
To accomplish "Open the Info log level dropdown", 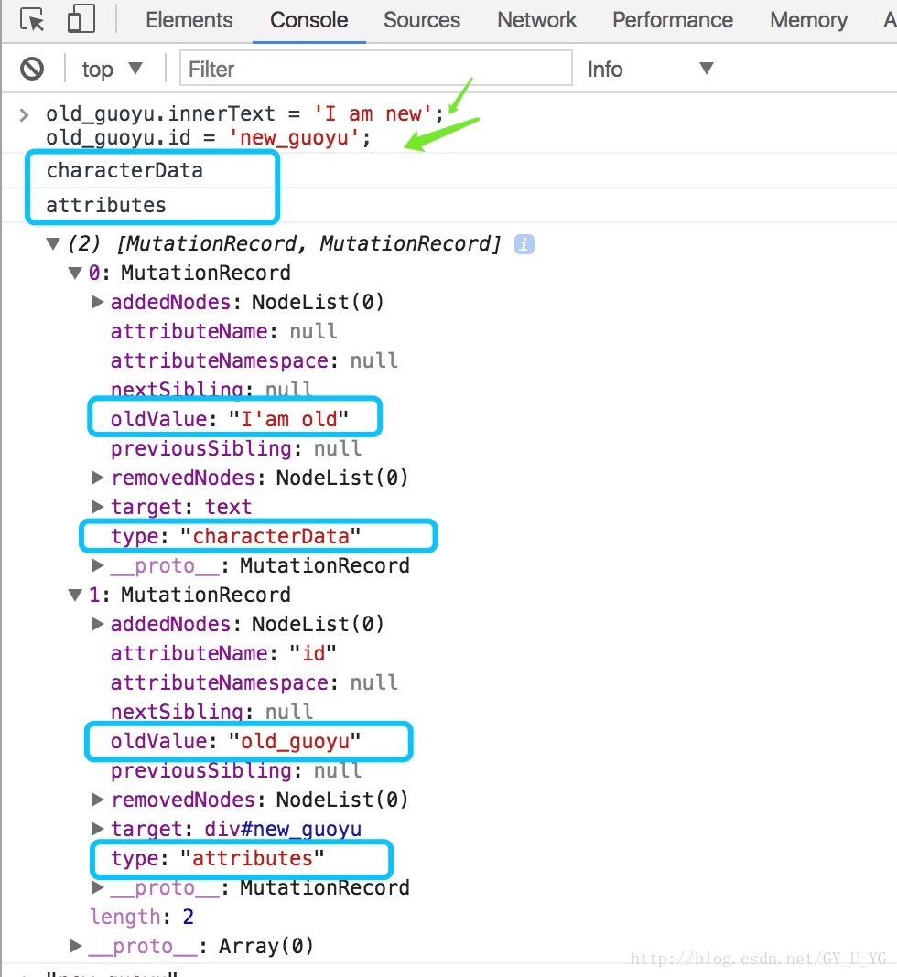I will pos(650,69).
